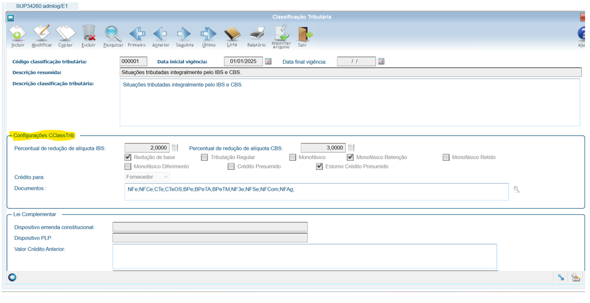Image resolution: width=590 pixels, height=303 pixels.
Task: Click the Crédito para label
Action: (29, 177)
